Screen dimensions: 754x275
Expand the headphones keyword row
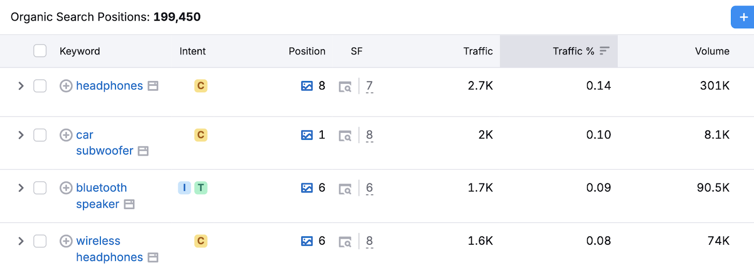[21, 86]
